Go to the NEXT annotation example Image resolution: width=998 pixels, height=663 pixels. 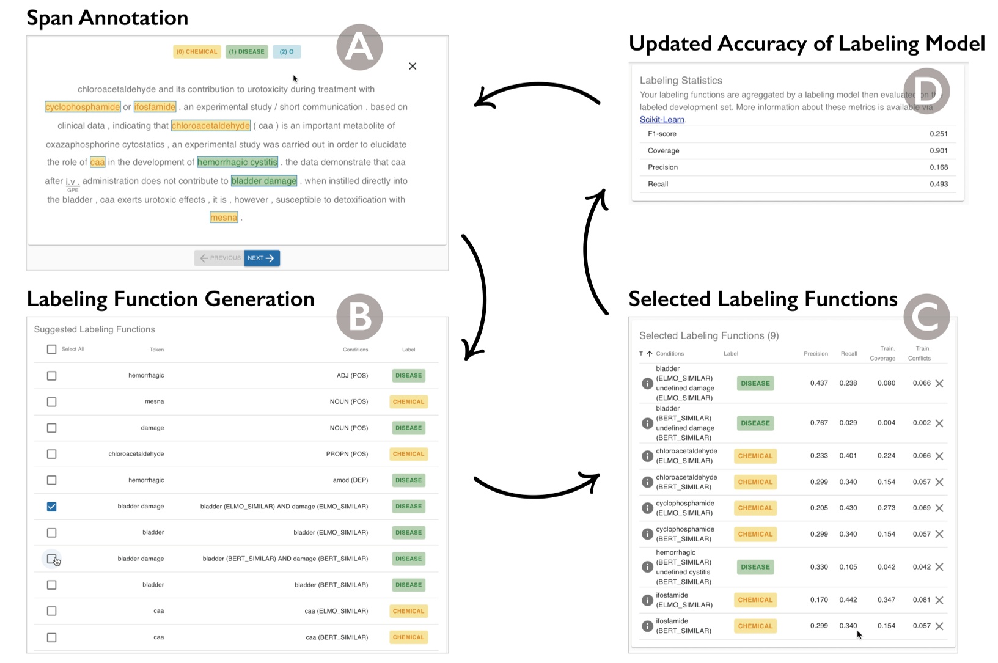[x=262, y=258]
